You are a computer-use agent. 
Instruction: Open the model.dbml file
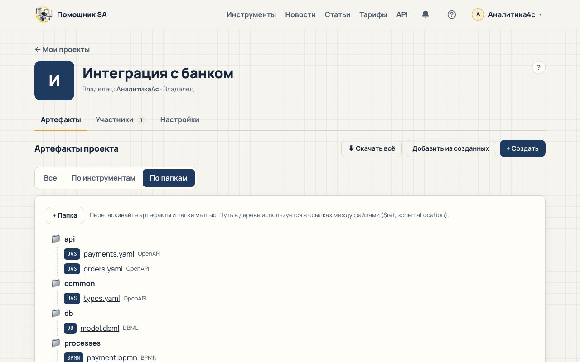click(100, 328)
